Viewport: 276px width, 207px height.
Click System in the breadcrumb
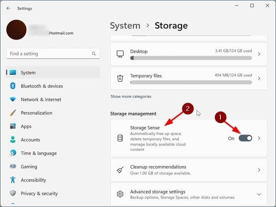pyautogui.click(x=125, y=26)
